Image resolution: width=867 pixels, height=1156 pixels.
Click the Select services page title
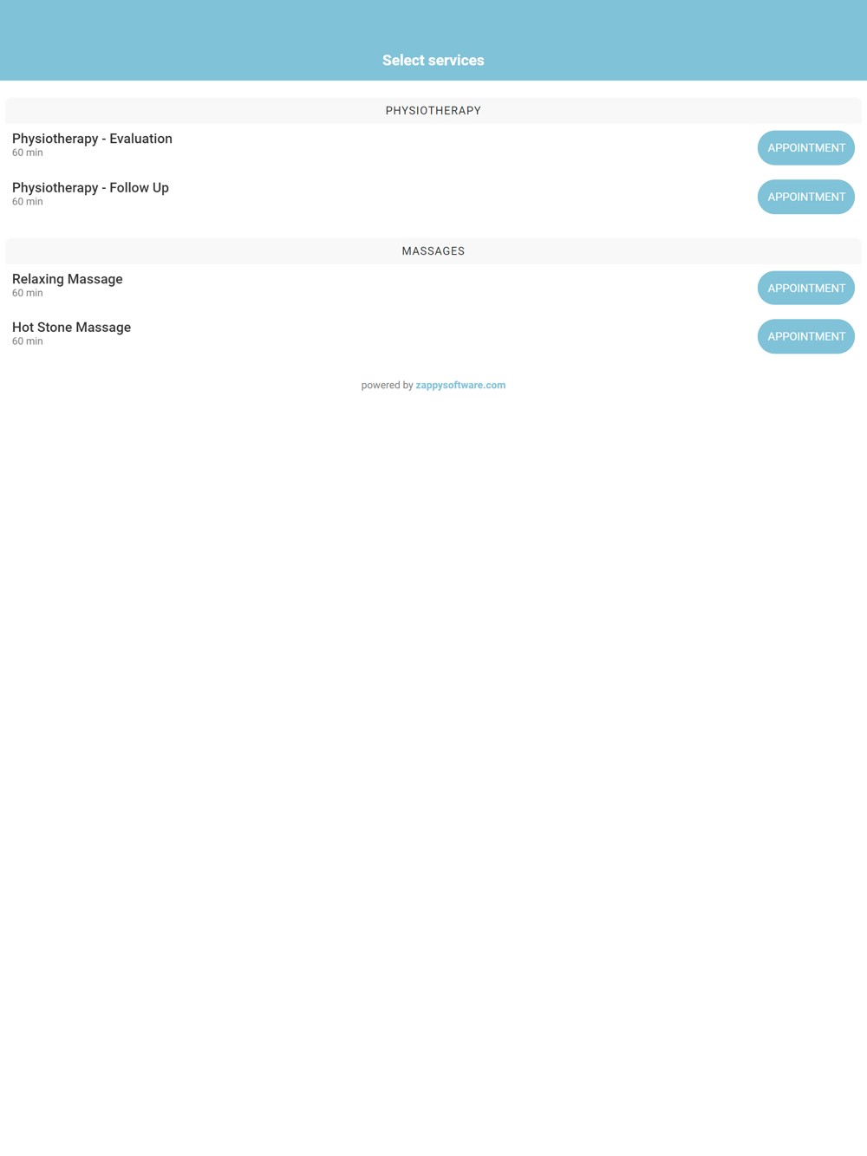[x=433, y=61]
